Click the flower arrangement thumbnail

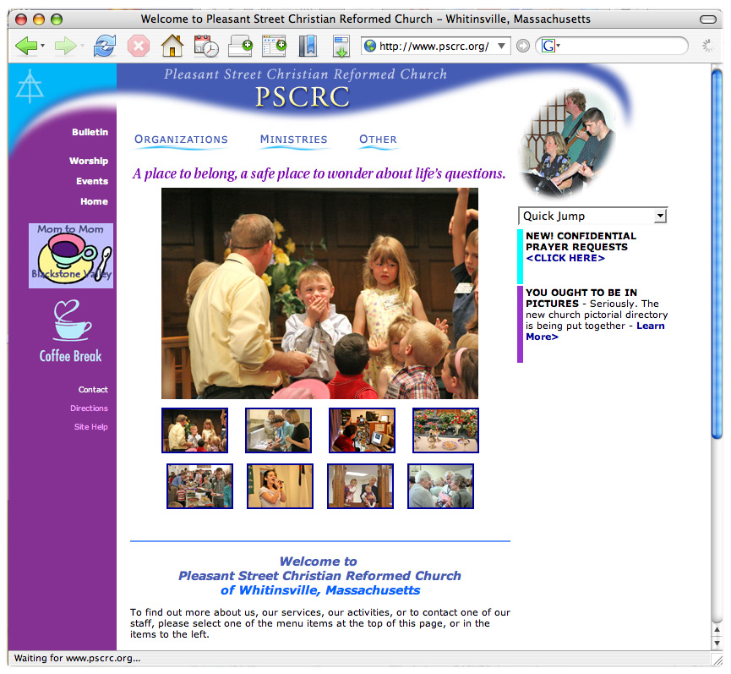(x=445, y=430)
